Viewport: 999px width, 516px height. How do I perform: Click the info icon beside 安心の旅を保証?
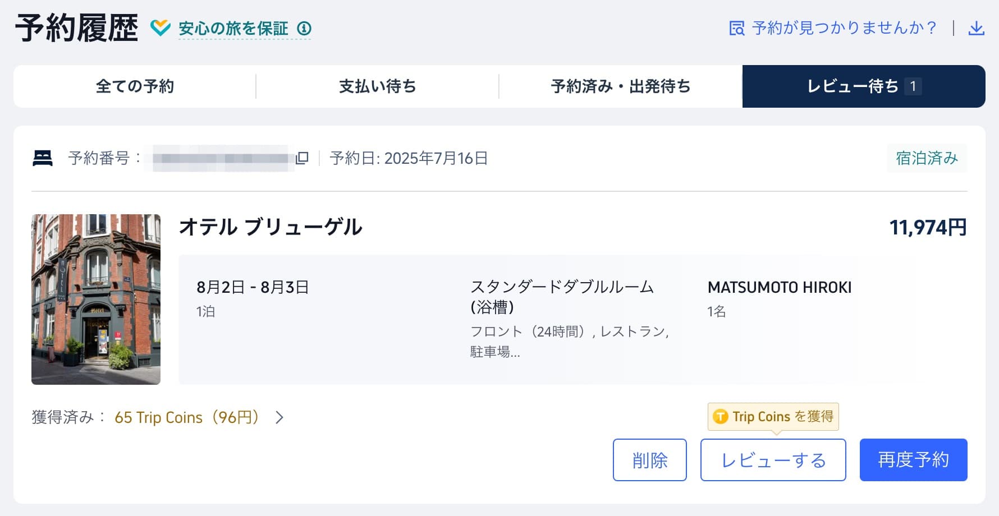point(304,28)
